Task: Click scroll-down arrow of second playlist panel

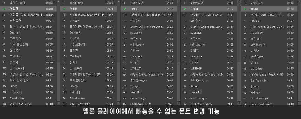Action: 119,103
